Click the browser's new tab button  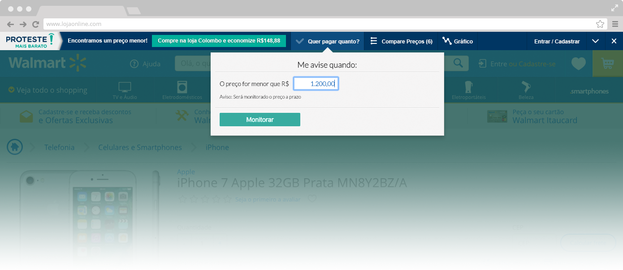coord(134,11)
